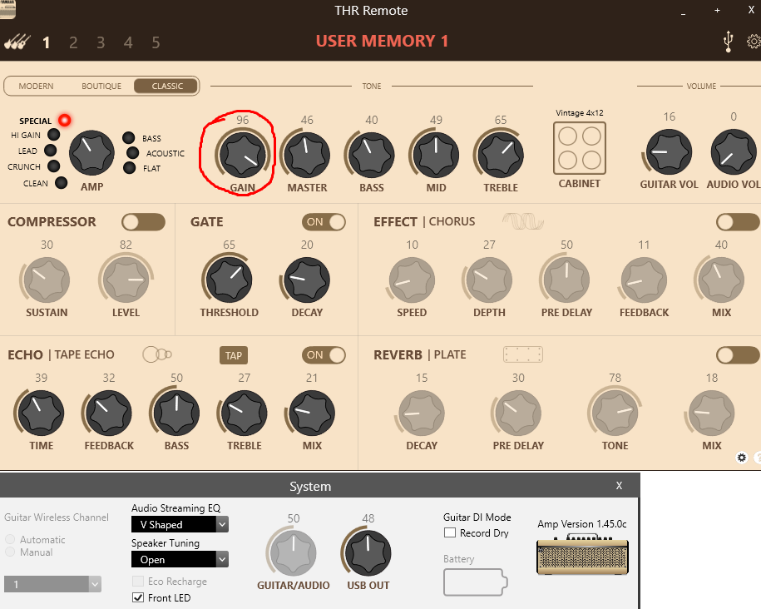This screenshot has height=609, width=761.
Task: Open the TAPE ECHO type selector
Action: click(85, 354)
